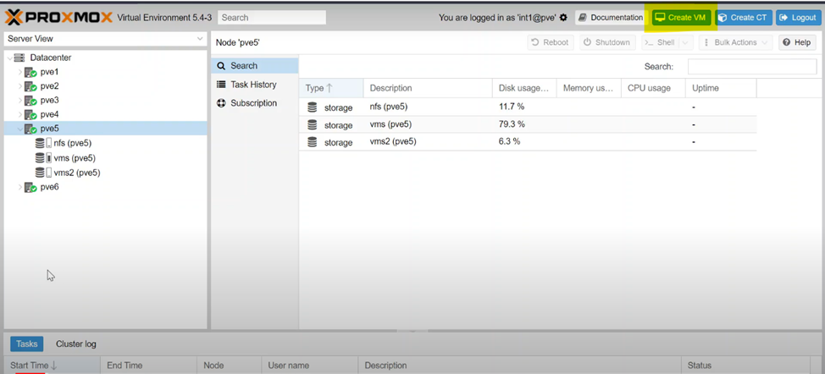Open the Shell dropdown arrow

click(x=686, y=42)
